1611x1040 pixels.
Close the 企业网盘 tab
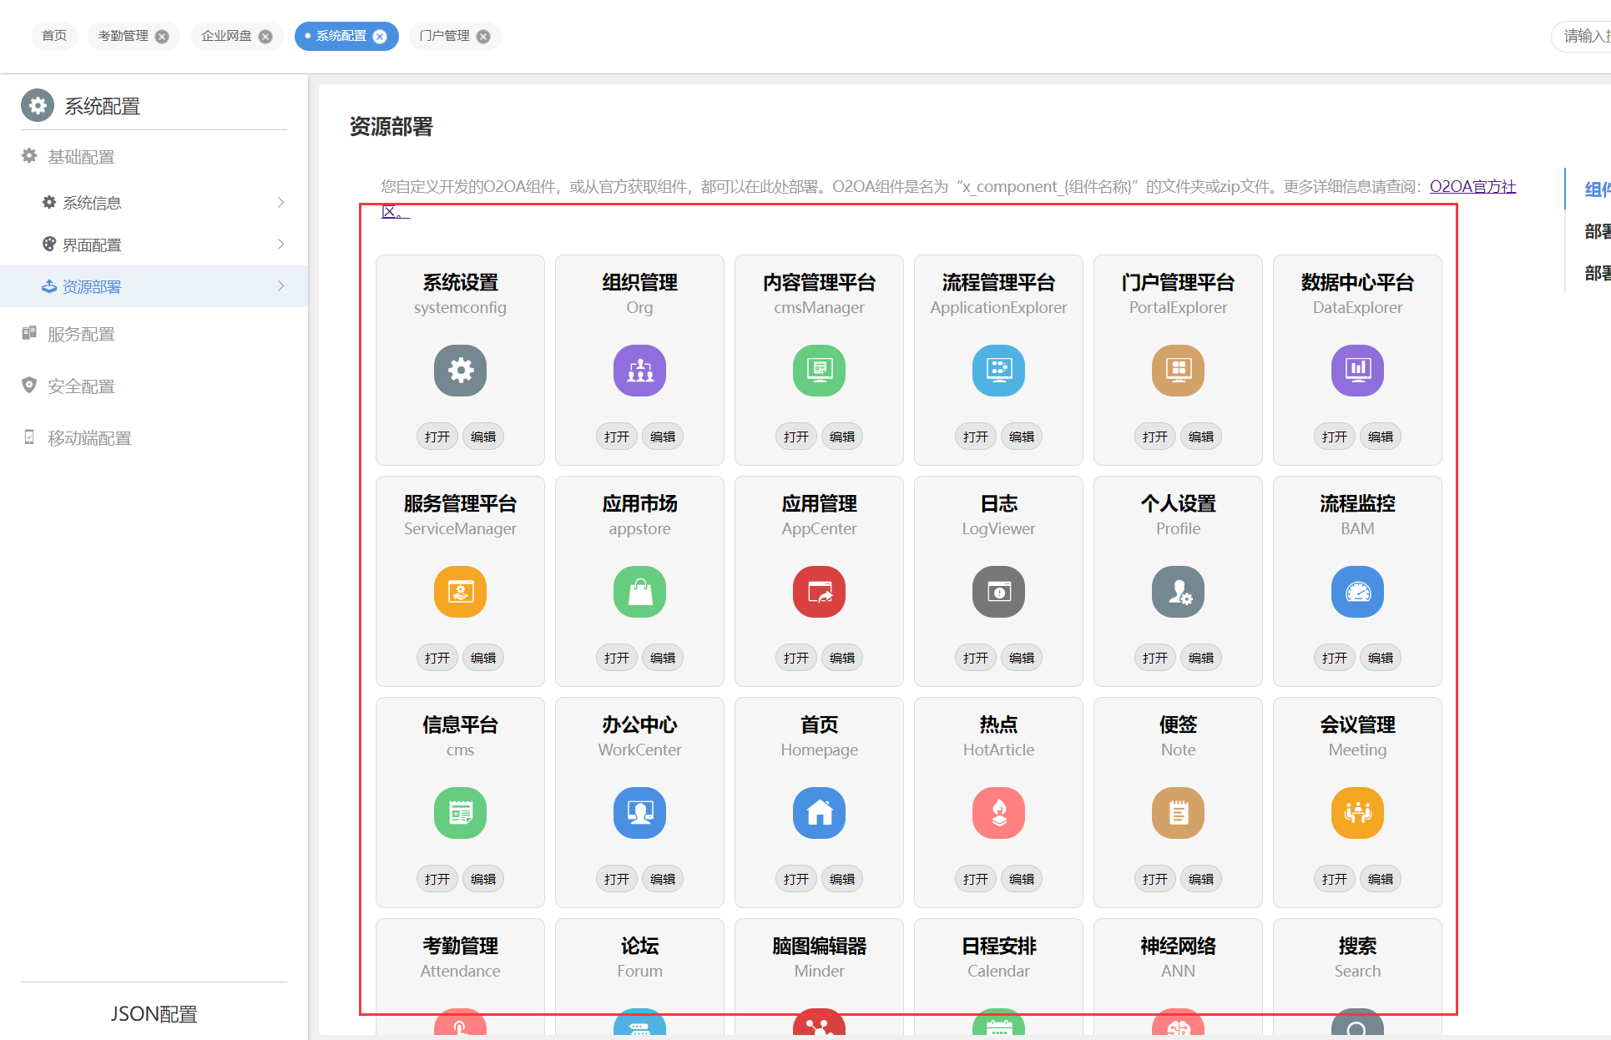265,37
